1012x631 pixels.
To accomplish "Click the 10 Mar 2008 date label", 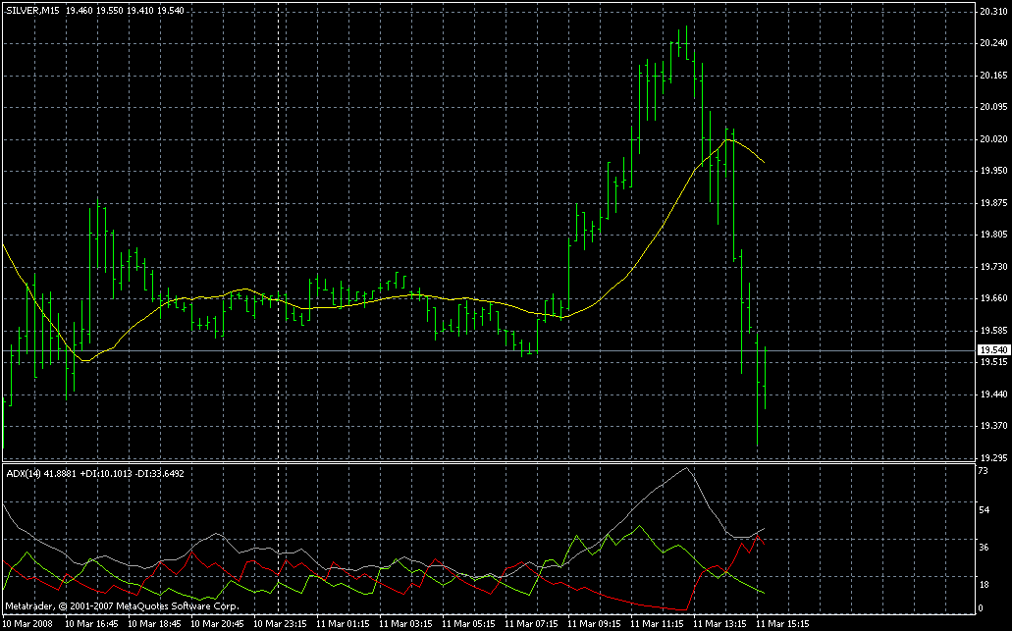I will point(28,623).
